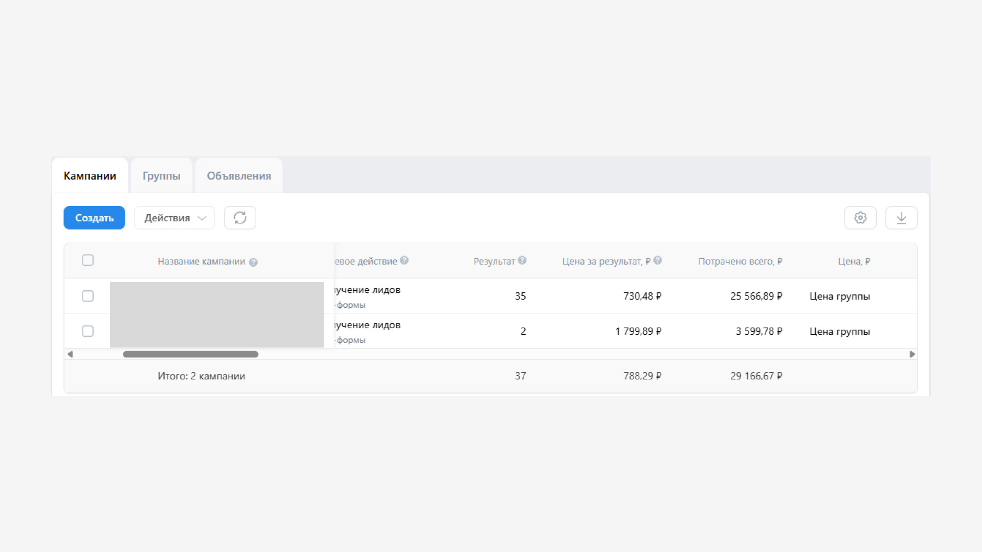Click the Цена column header
This screenshot has height=552, width=982.
click(854, 261)
